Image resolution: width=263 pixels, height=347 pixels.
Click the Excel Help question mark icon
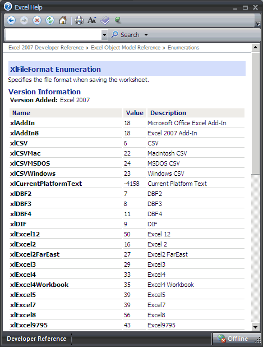[8, 7]
